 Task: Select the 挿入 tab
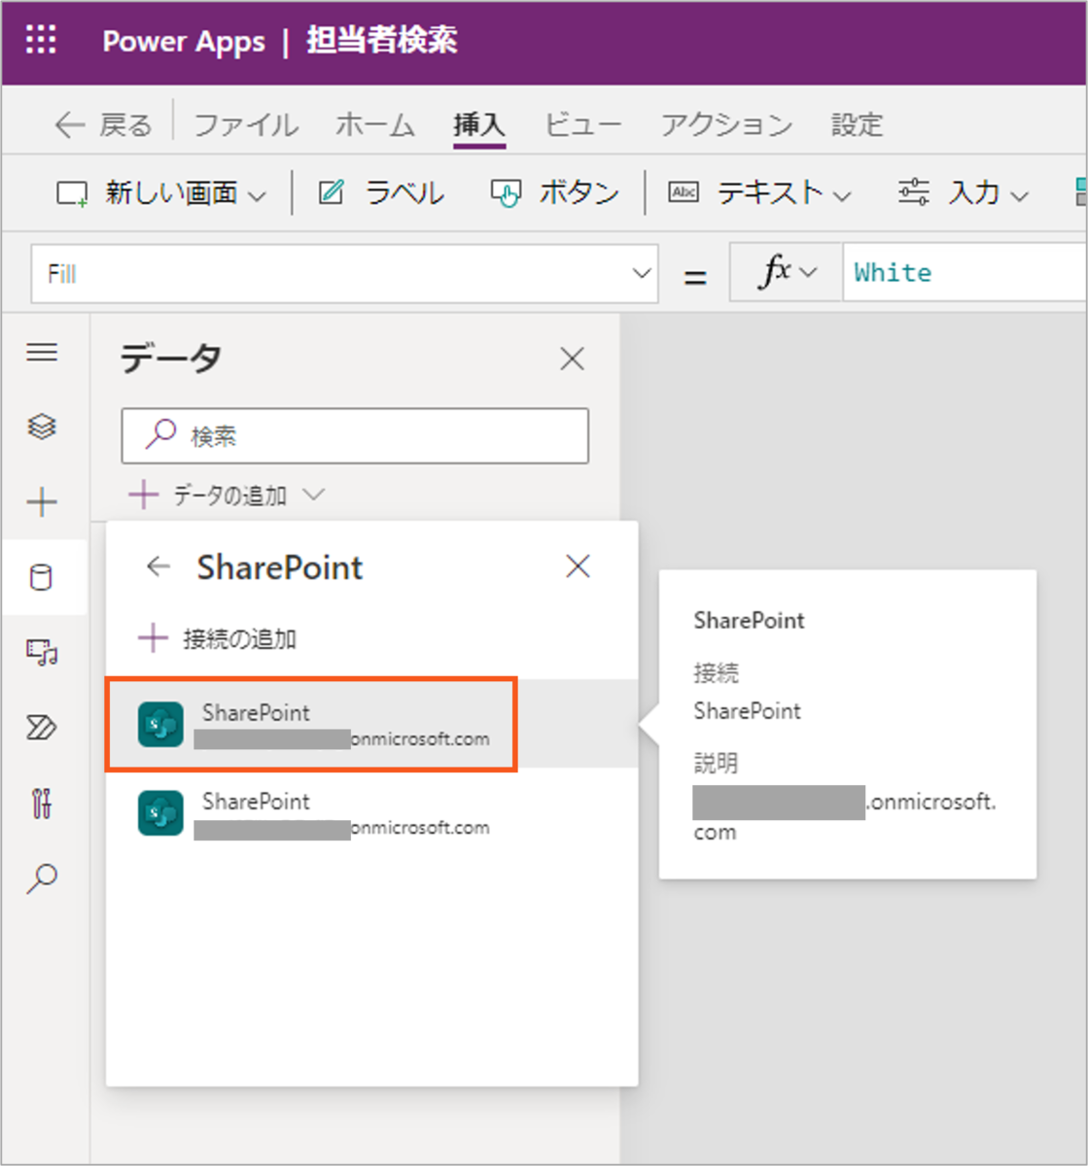[479, 125]
